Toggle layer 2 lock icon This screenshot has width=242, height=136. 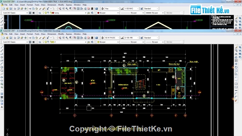tap(51, 42)
